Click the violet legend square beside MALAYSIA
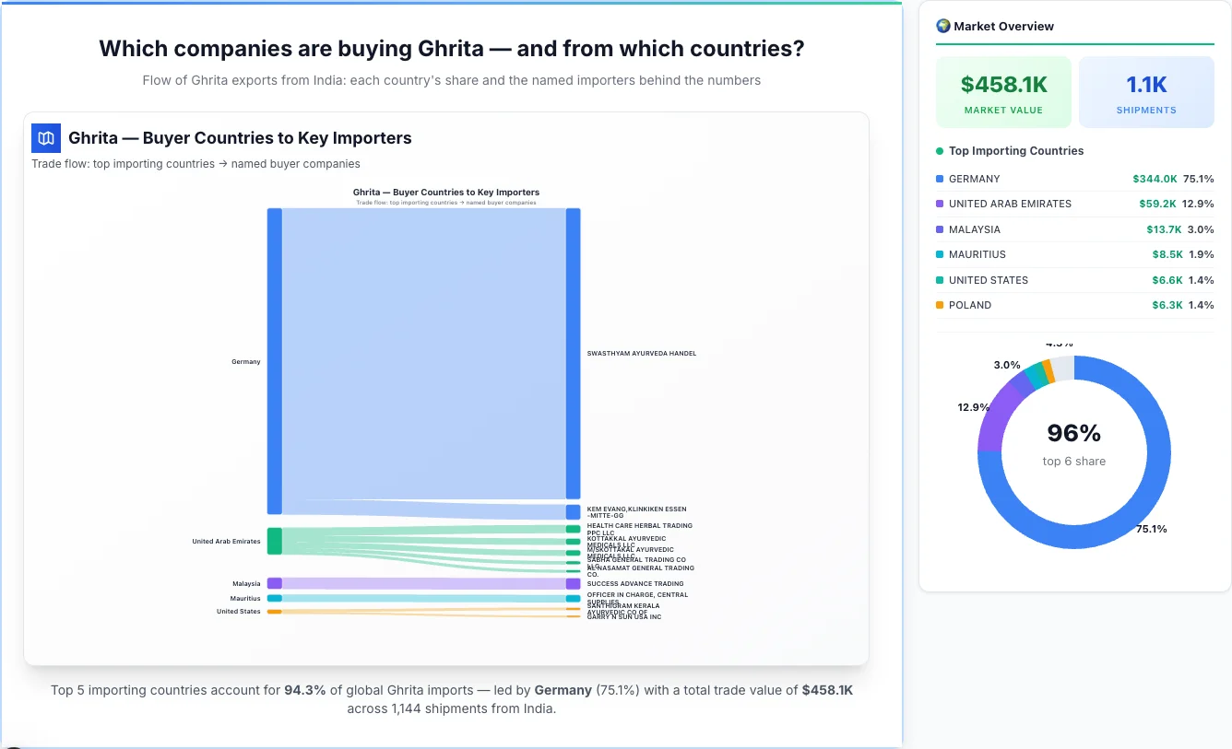 [x=942, y=229]
